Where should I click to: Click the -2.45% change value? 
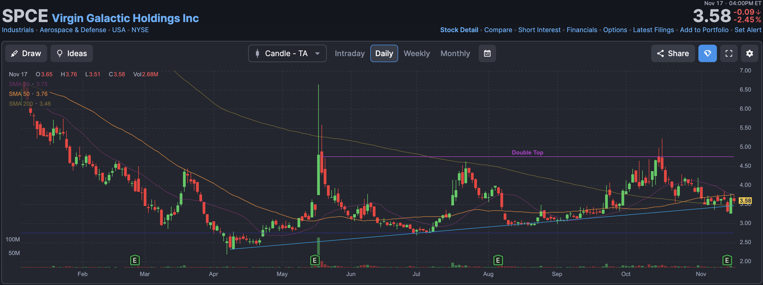pos(747,20)
